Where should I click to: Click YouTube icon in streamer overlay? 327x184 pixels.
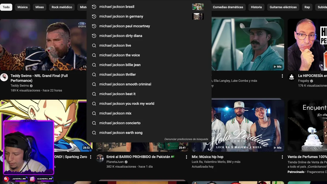[6, 179]
